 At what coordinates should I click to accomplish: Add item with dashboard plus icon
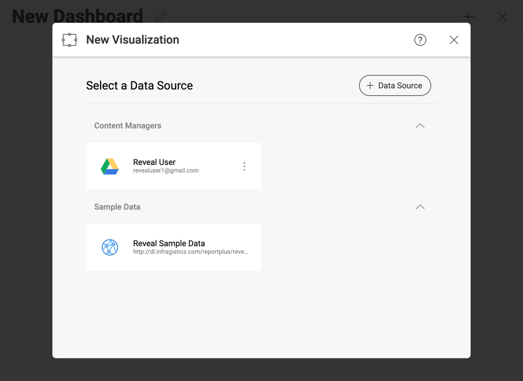(468, 17)
